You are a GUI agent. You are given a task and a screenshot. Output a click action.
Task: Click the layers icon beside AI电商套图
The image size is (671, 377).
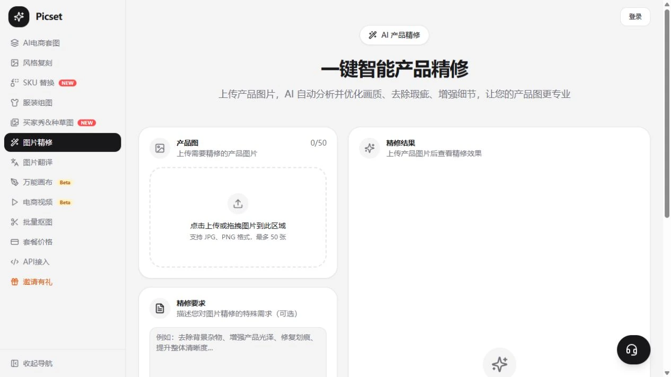[x=15, y=43]
